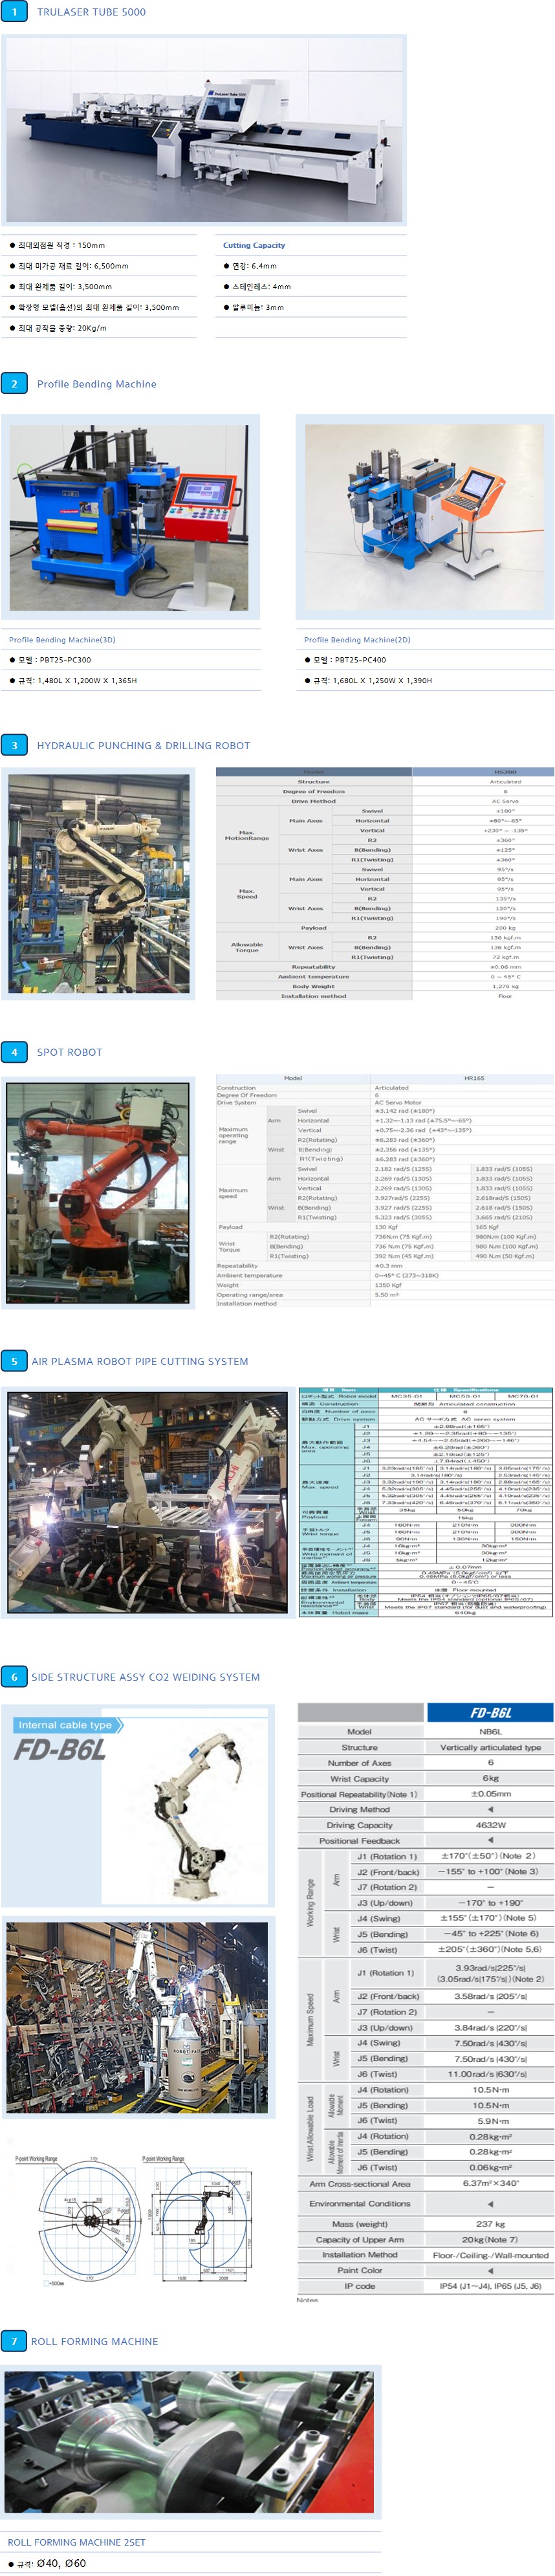Open the hydraulic punching robot photo
555x2576 pixels.
pyautogui.click(x=98, y=884)
